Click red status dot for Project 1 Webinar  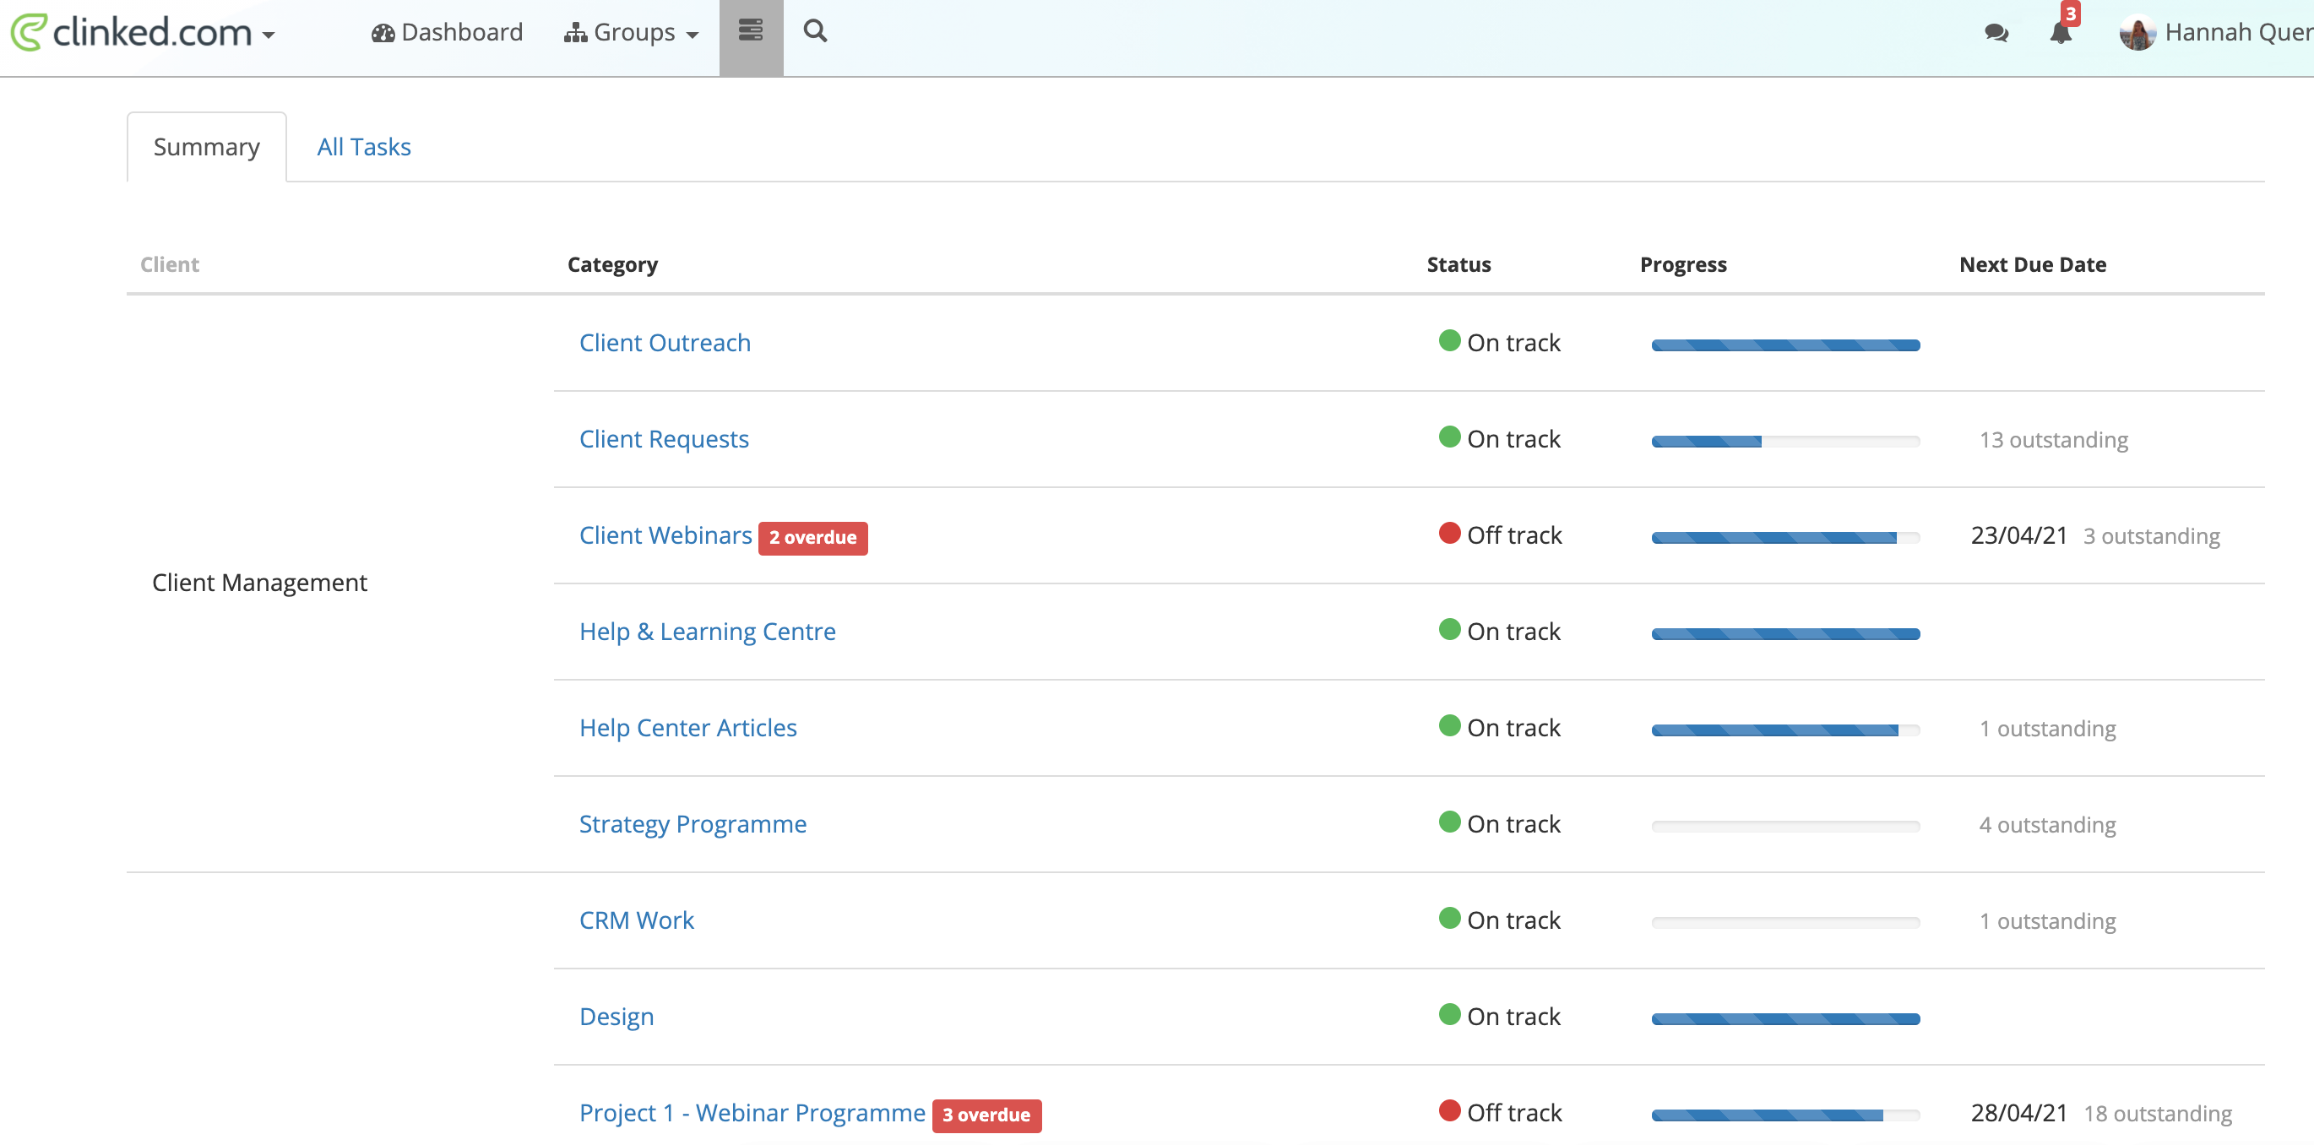[x=1449, y=1110]
